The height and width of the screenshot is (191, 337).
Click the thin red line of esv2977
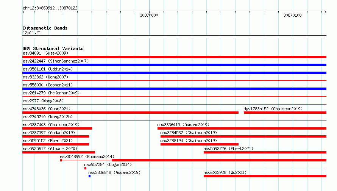(174, 105)
